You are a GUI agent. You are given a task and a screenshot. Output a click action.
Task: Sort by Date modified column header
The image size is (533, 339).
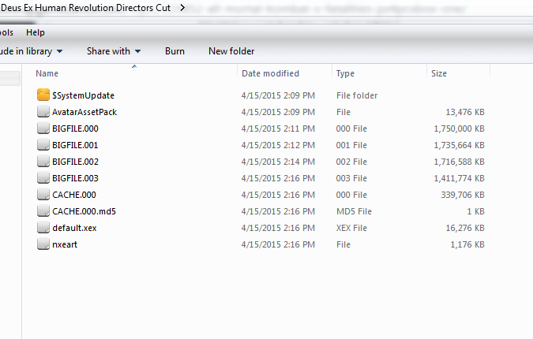(x=270, y=73)
